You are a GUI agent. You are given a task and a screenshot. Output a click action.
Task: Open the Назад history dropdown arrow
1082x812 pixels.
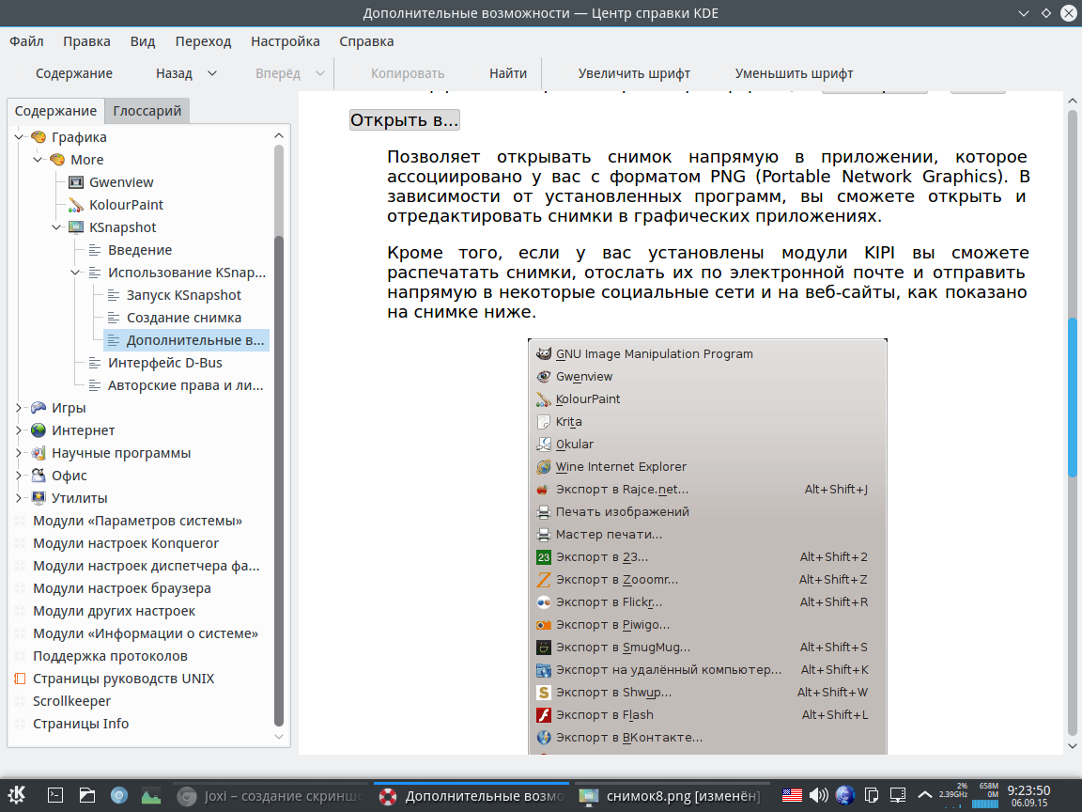(212, 73)
